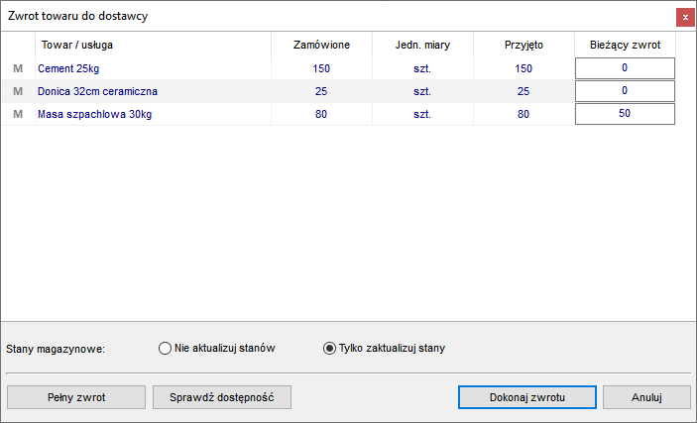
Task: Click the Zamówione column header
Action: tap(321, 45)
